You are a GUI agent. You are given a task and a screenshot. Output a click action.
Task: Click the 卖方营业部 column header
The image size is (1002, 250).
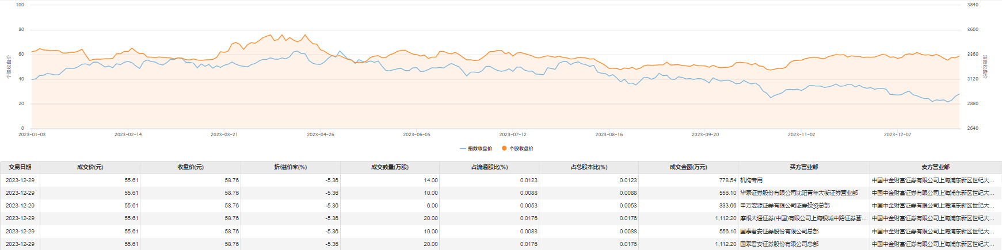(936, 167)
